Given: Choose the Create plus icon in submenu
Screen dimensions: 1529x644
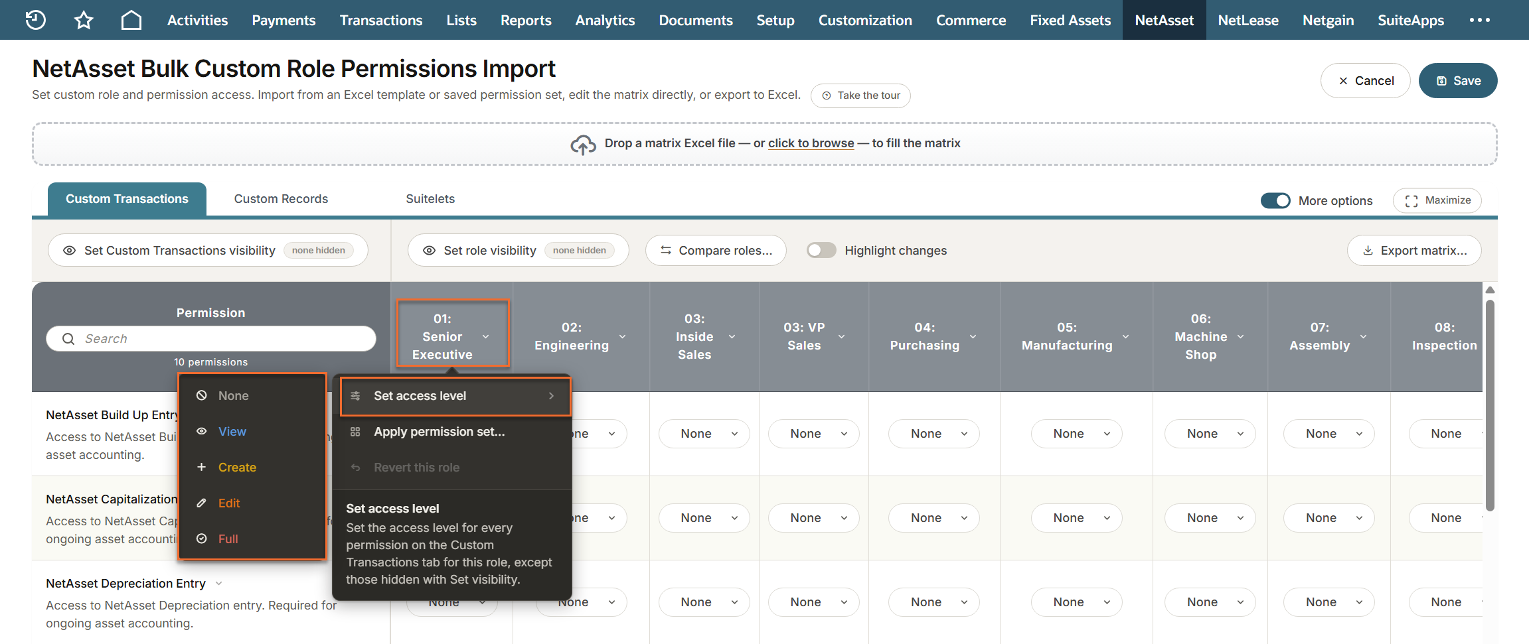Looking at the screenshot, I should point(202,467).
